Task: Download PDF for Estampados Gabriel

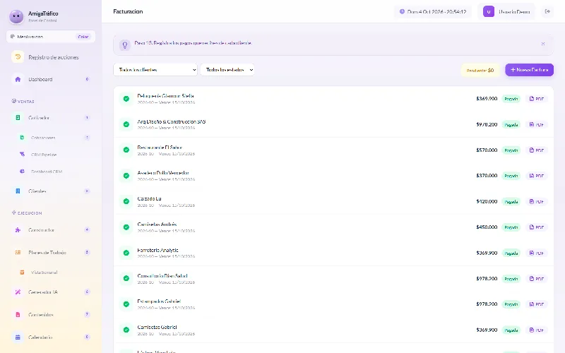Action: pos(536,304)
